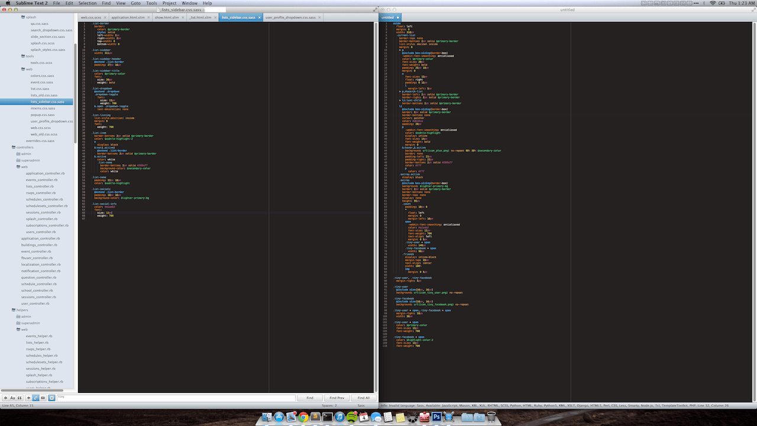The image size is (757, 426).
Task: Open Messages from the dock
Action: pyautogui.click(x=376, y=417)
